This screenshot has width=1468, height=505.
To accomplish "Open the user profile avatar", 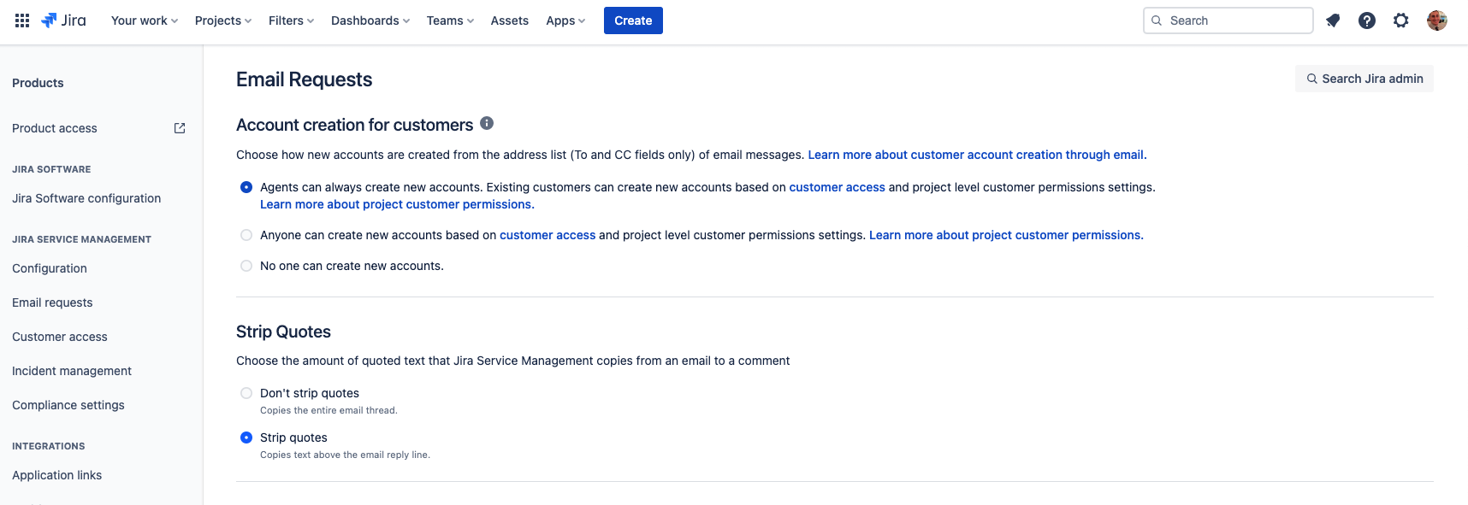I will pyautogui.click(x=1437, y=21).
